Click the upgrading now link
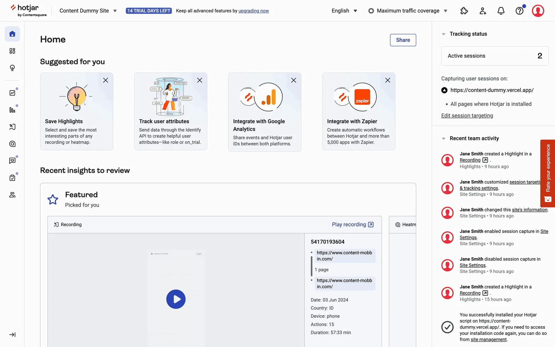The width and height of the screenshot is (555, 347). coord(254,11)
